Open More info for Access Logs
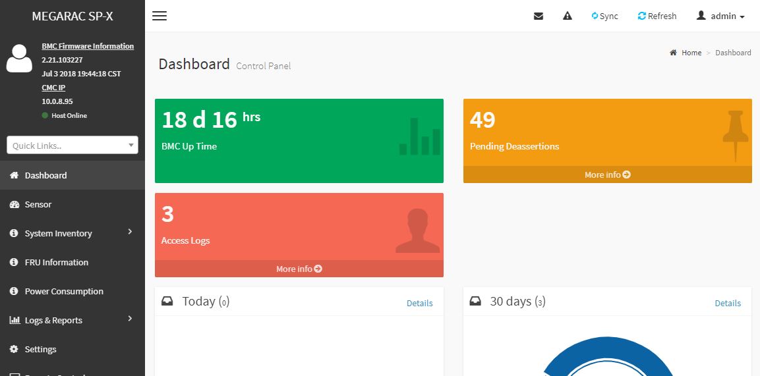760x376 pixels. coord(299,269)
